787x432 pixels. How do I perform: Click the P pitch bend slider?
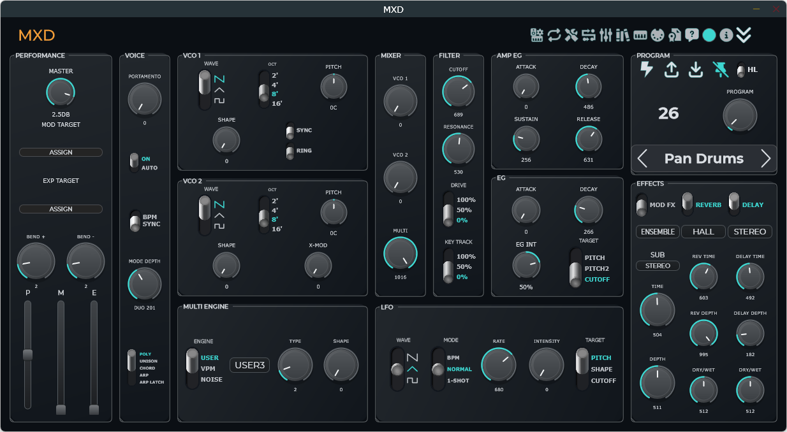coord(27,355)
